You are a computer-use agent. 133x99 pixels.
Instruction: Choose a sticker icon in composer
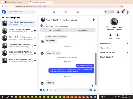tap(48, 90)
